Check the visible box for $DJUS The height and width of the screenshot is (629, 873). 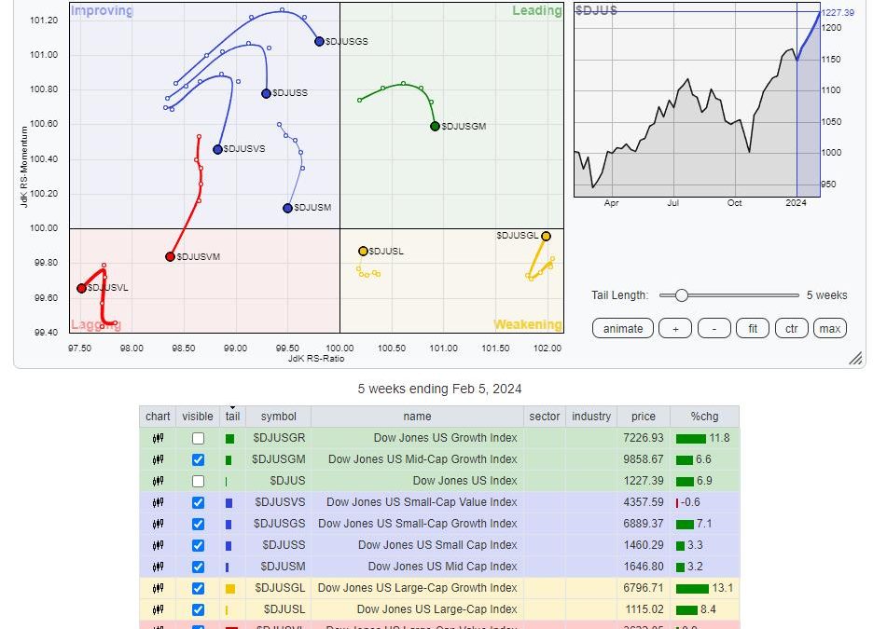point(198,481)
